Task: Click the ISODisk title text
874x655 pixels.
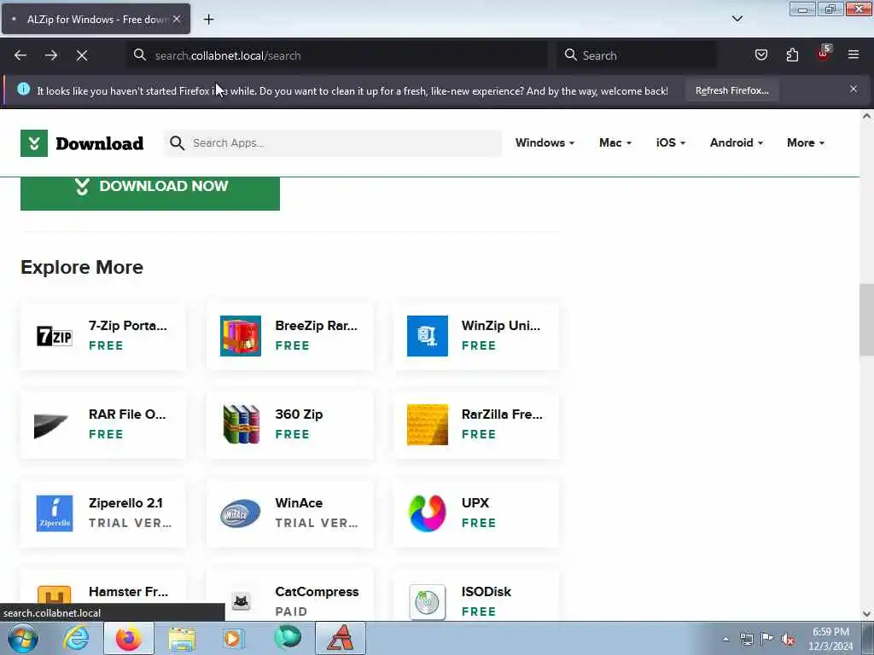Action: pos(486,592)
